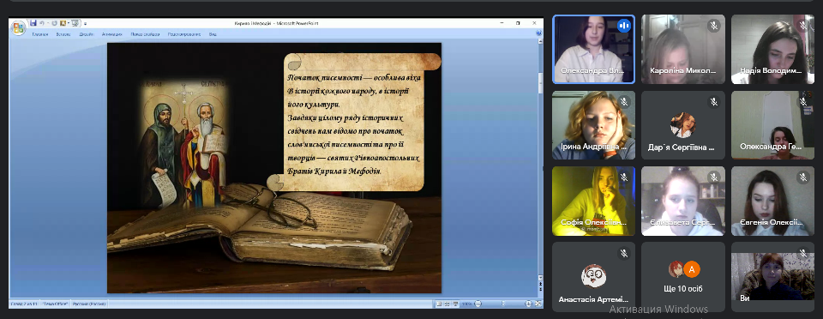This screenshot has width=823, height=319.
Task: Start slideshow from status bar icon
Action: click(x=455, y=304)
